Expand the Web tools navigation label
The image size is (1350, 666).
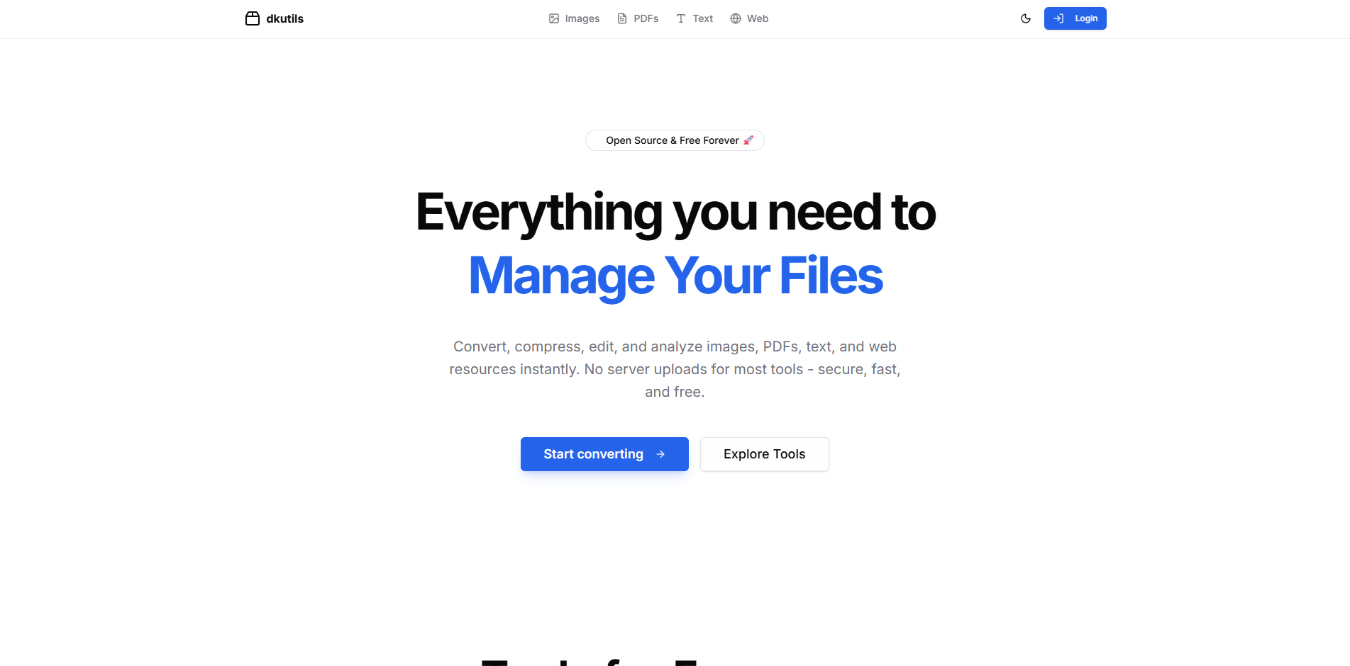[x=757, y=18]
